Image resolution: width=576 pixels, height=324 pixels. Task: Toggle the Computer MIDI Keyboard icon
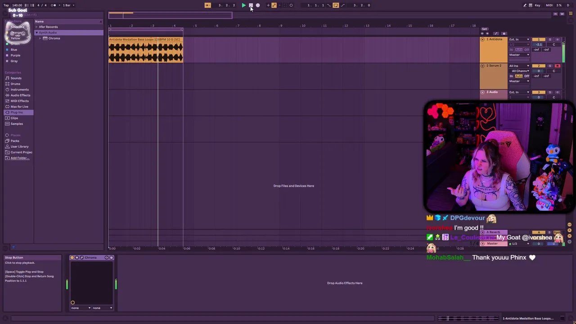pyautogui.click(x=530, y=5)
